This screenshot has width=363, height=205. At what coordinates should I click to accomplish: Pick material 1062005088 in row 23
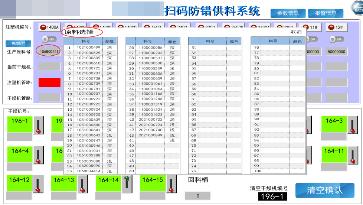[88, 161]
